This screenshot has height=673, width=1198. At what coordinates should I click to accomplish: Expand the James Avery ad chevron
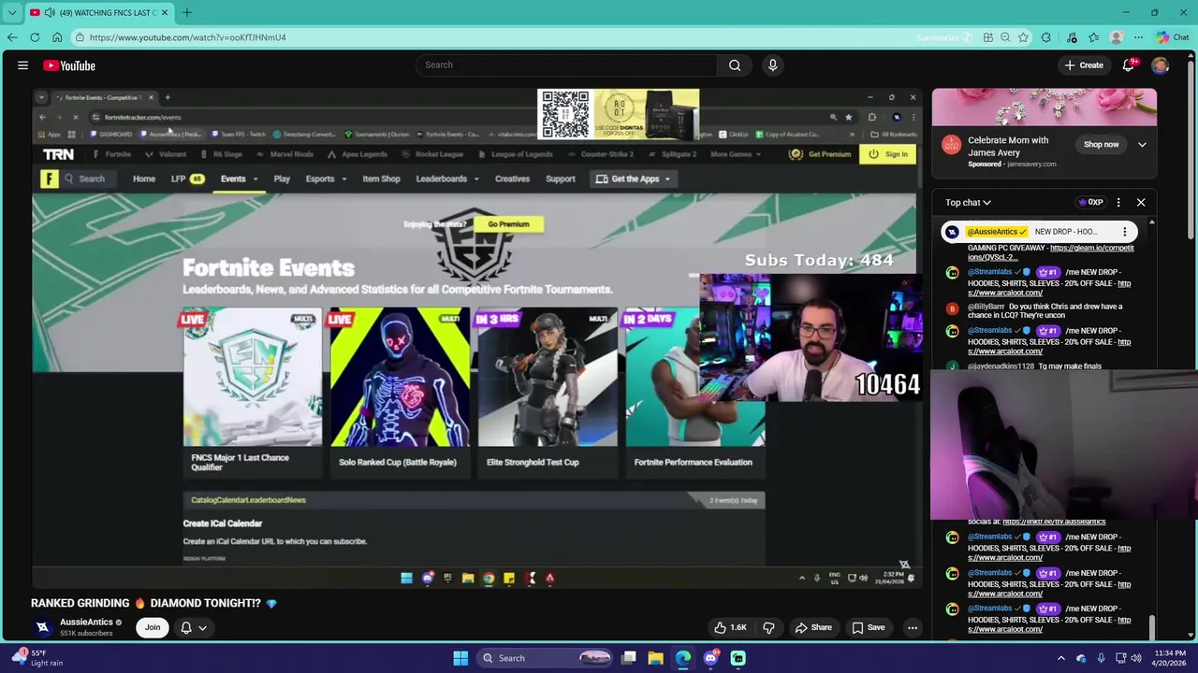tap(1142, 144)
